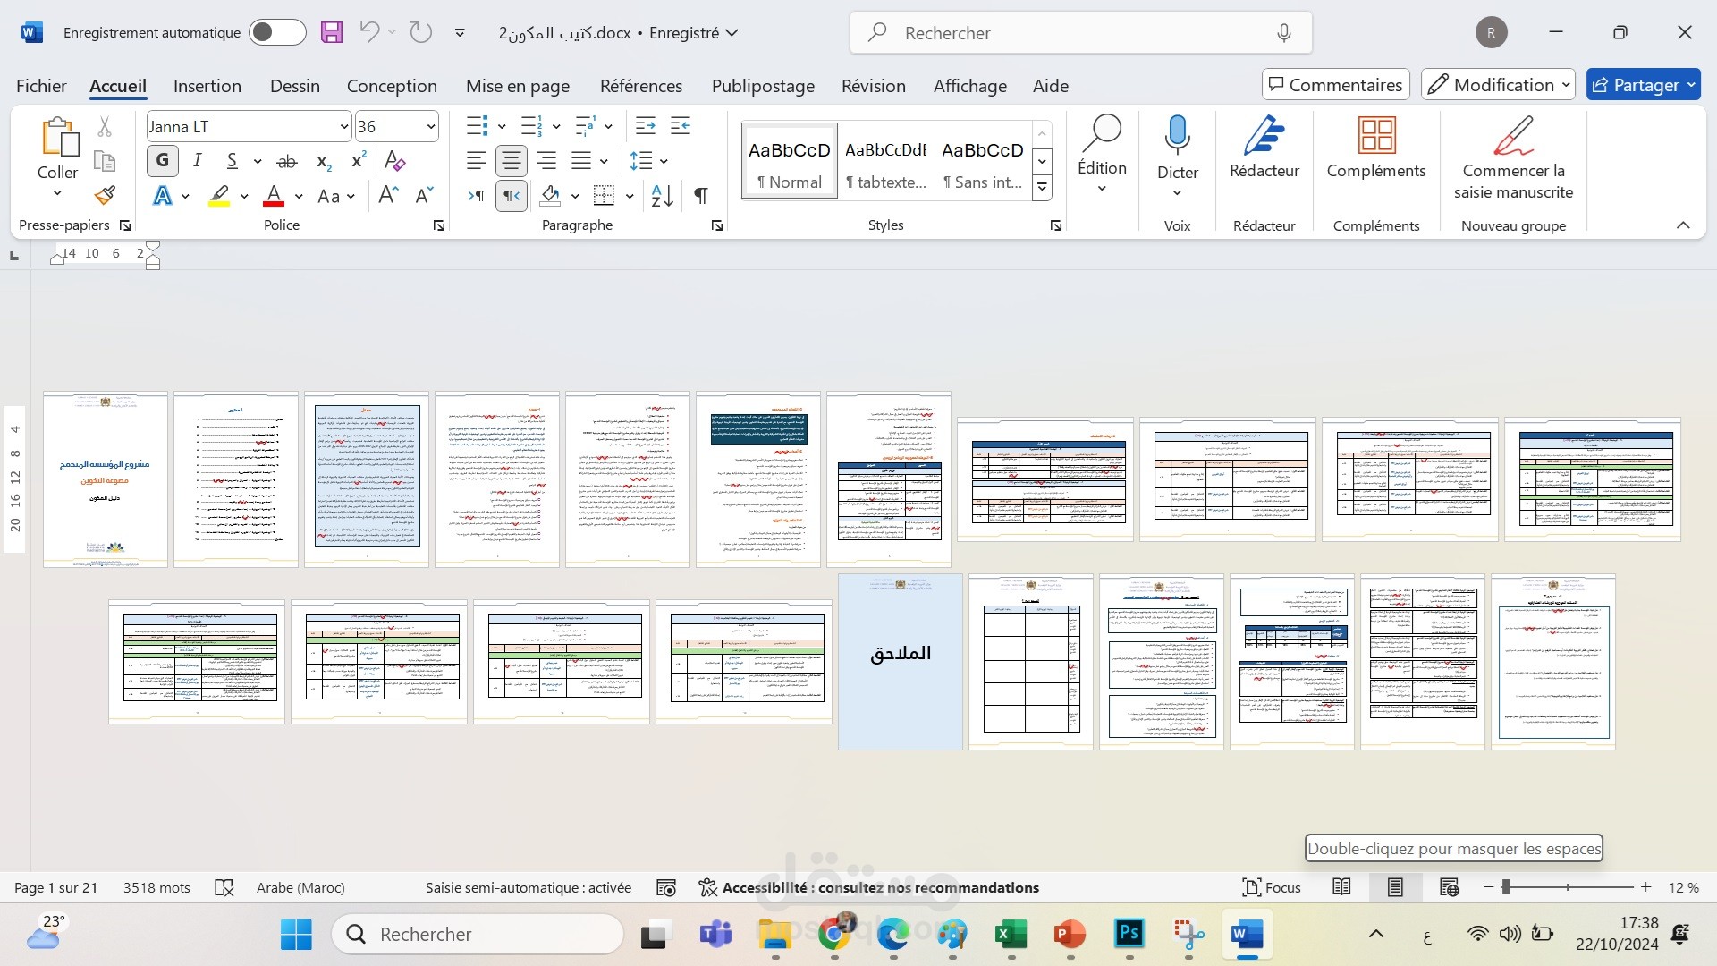Click the save diskette icon
Screen dimensions: 1717x966
(332, 33)
